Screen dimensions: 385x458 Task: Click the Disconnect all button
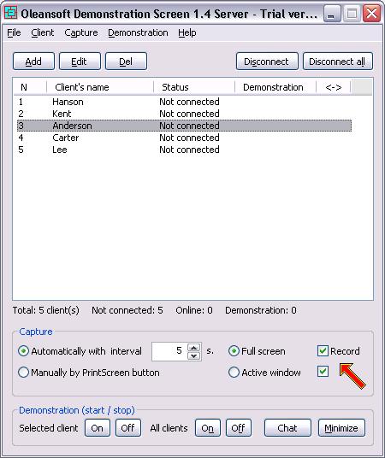click(x=338, y=62)
